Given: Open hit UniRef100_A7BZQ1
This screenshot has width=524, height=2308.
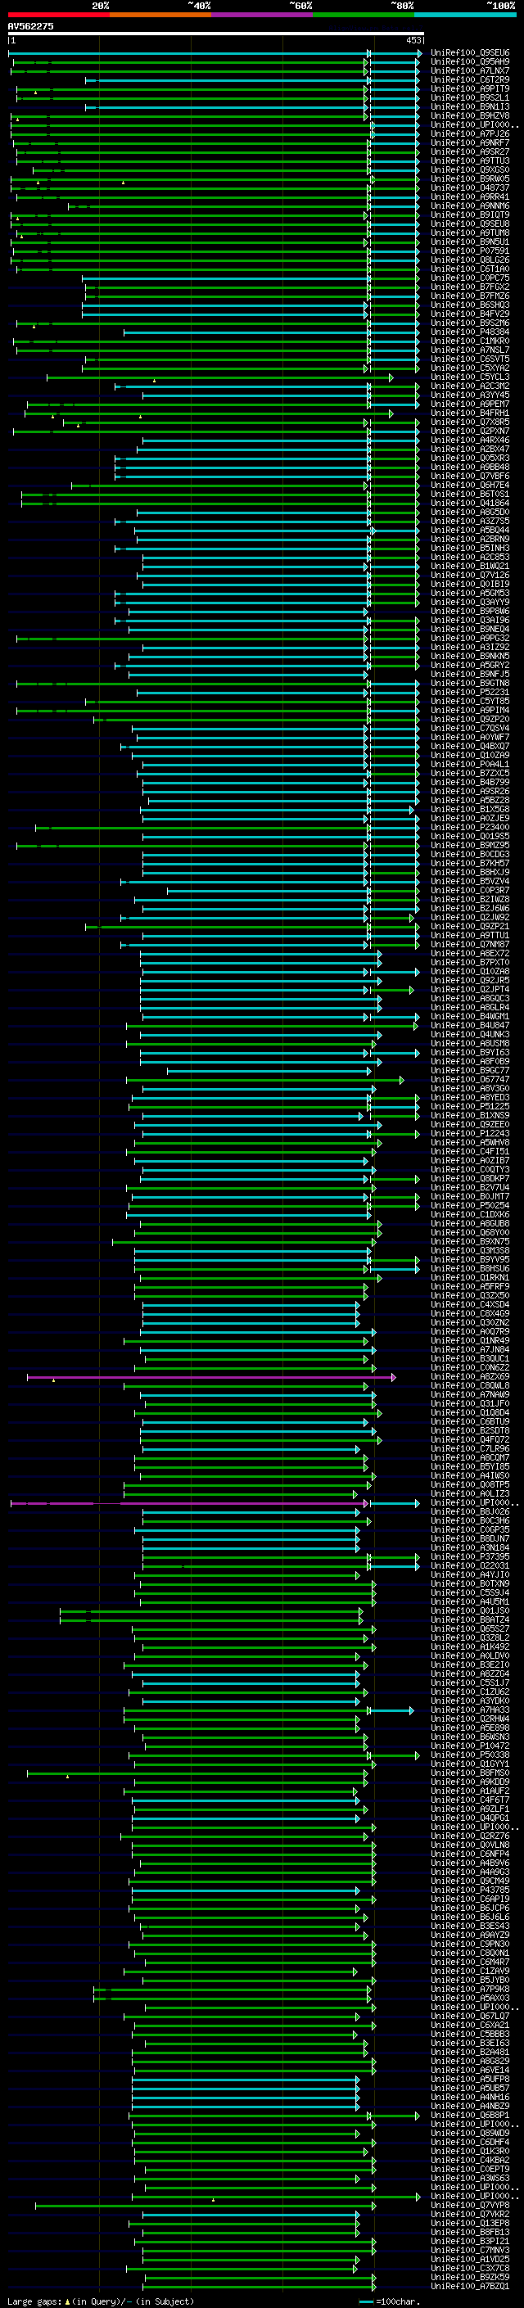Looking at the screenshot, I should click(470, 2287).
